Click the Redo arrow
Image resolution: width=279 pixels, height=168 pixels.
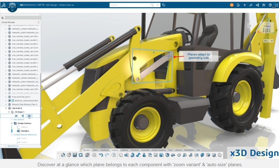click(x=107, y=155)
